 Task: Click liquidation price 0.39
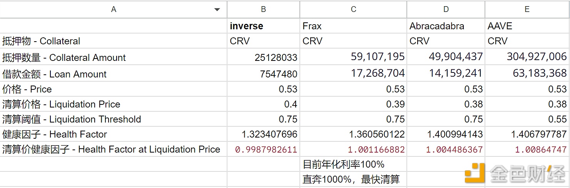click(353, 104)
